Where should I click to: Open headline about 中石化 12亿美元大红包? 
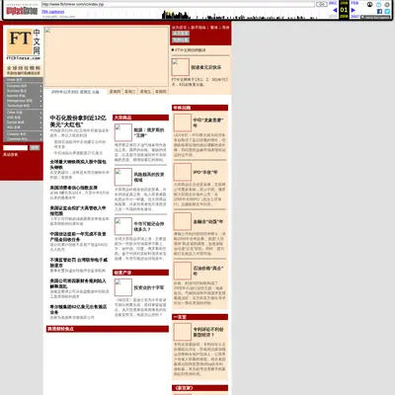[78, 121]
